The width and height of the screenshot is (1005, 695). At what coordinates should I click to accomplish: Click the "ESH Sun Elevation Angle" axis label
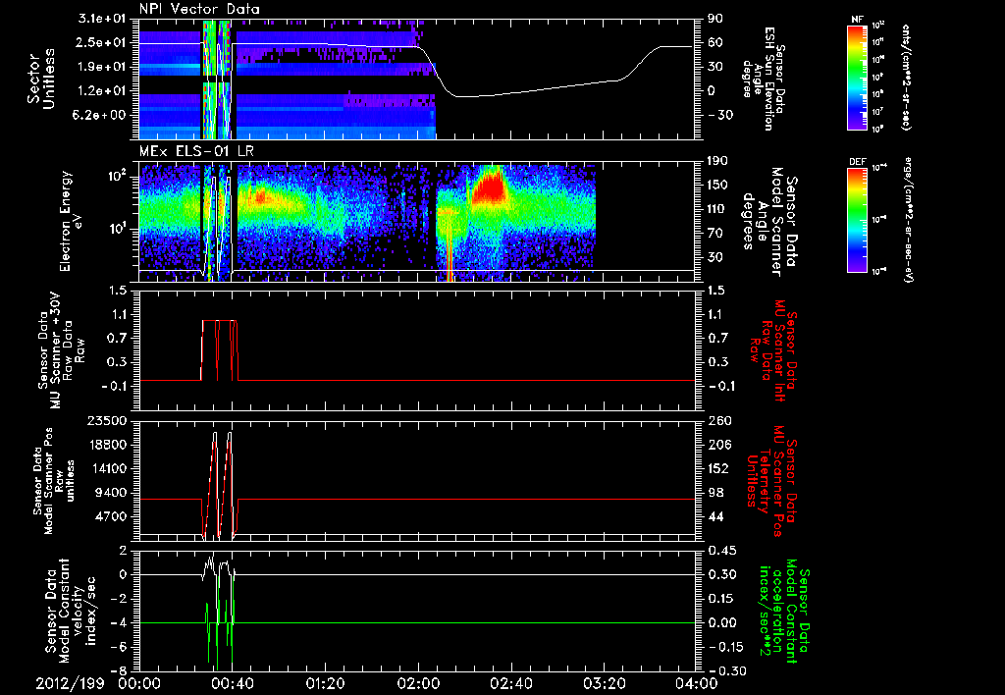point(765,79)
